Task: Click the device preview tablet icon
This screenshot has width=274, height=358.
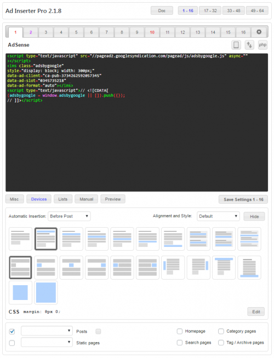Action: point(236,45)
